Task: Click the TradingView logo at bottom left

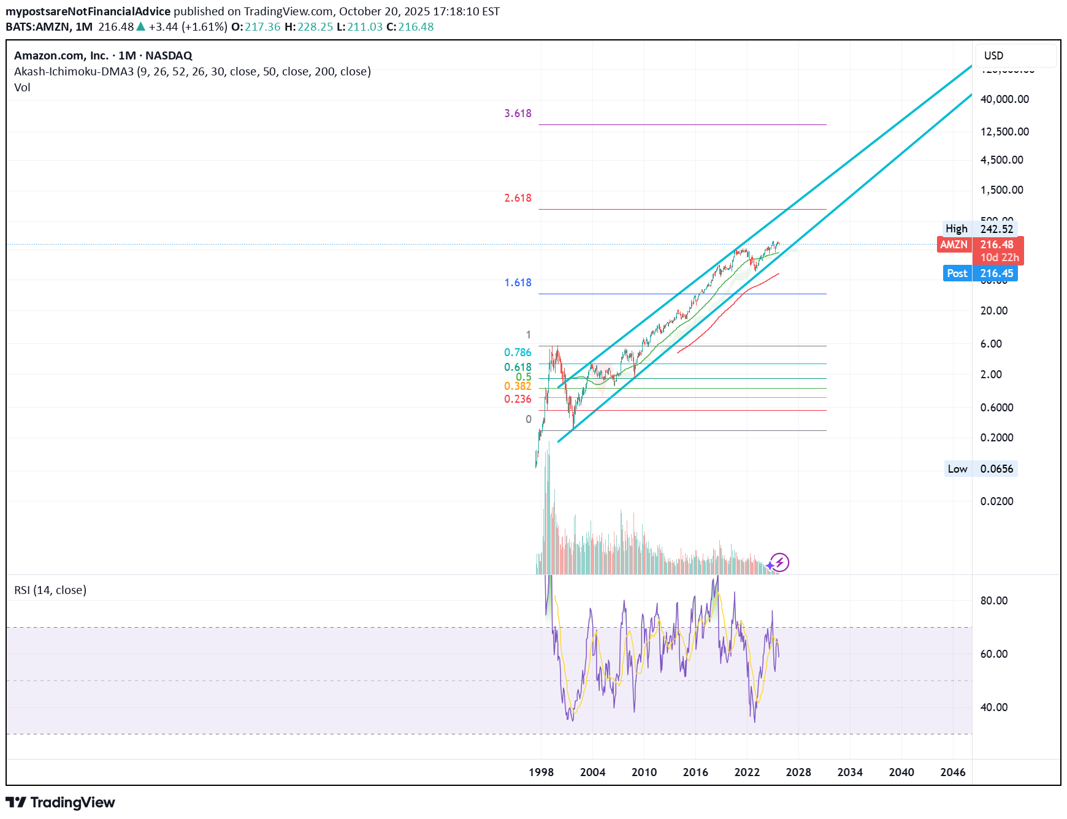Action: 60,802
